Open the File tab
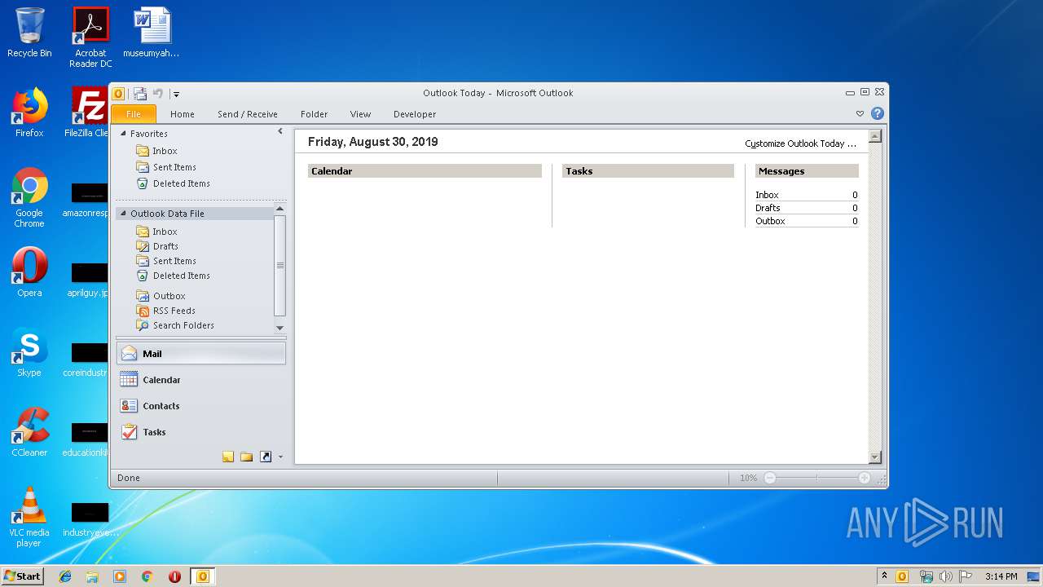1043x587 pixels. click(133, 114)
